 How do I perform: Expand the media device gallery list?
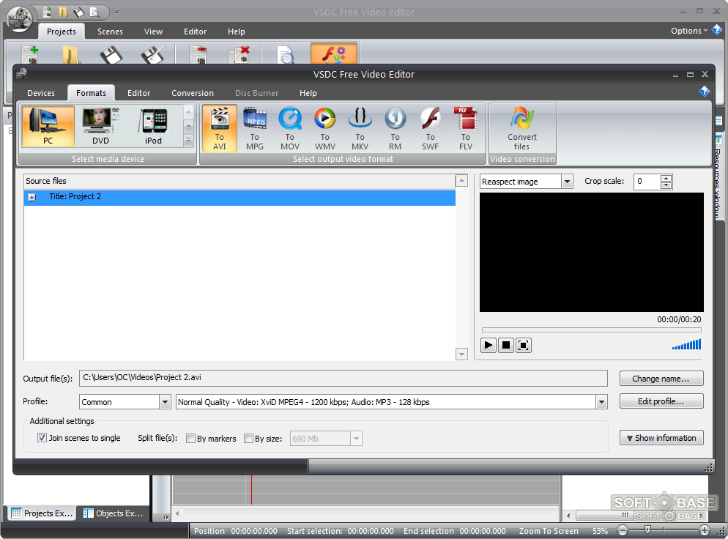pos(188,140)
